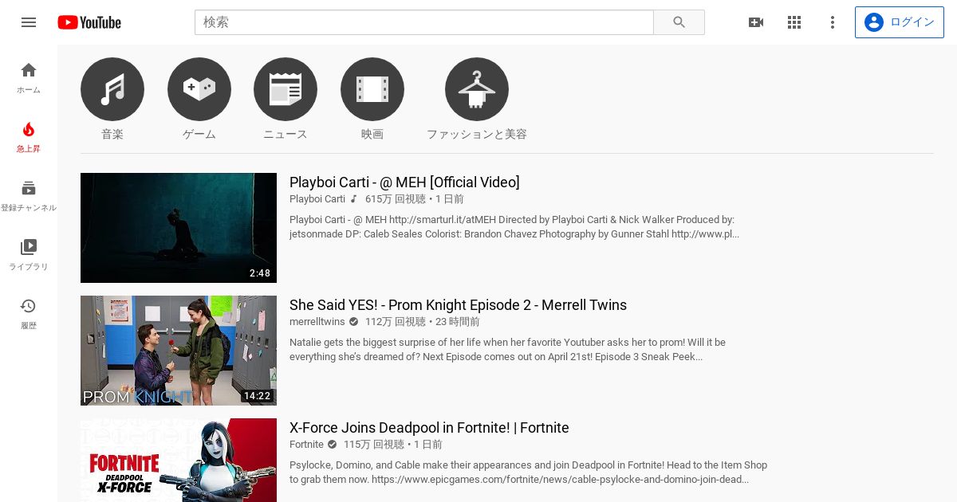Image resolution: width=957 pixels, height=502 pixels.
Task: Click the 115万 回視聴 view count
Action: pos(374,445)
